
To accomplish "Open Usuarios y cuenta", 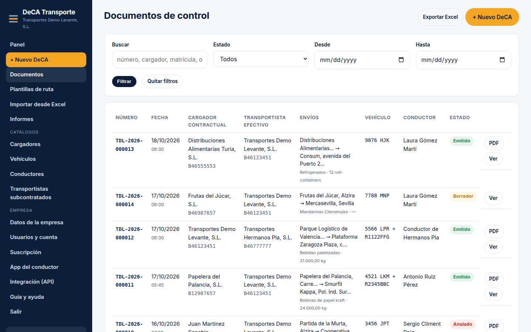I will pyautogui.click(x=46, y=237).
